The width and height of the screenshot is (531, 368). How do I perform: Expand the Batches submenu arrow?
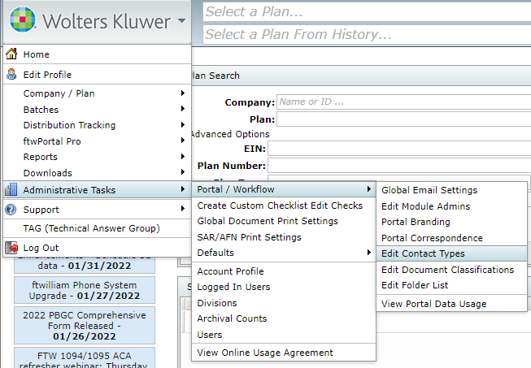183,109
